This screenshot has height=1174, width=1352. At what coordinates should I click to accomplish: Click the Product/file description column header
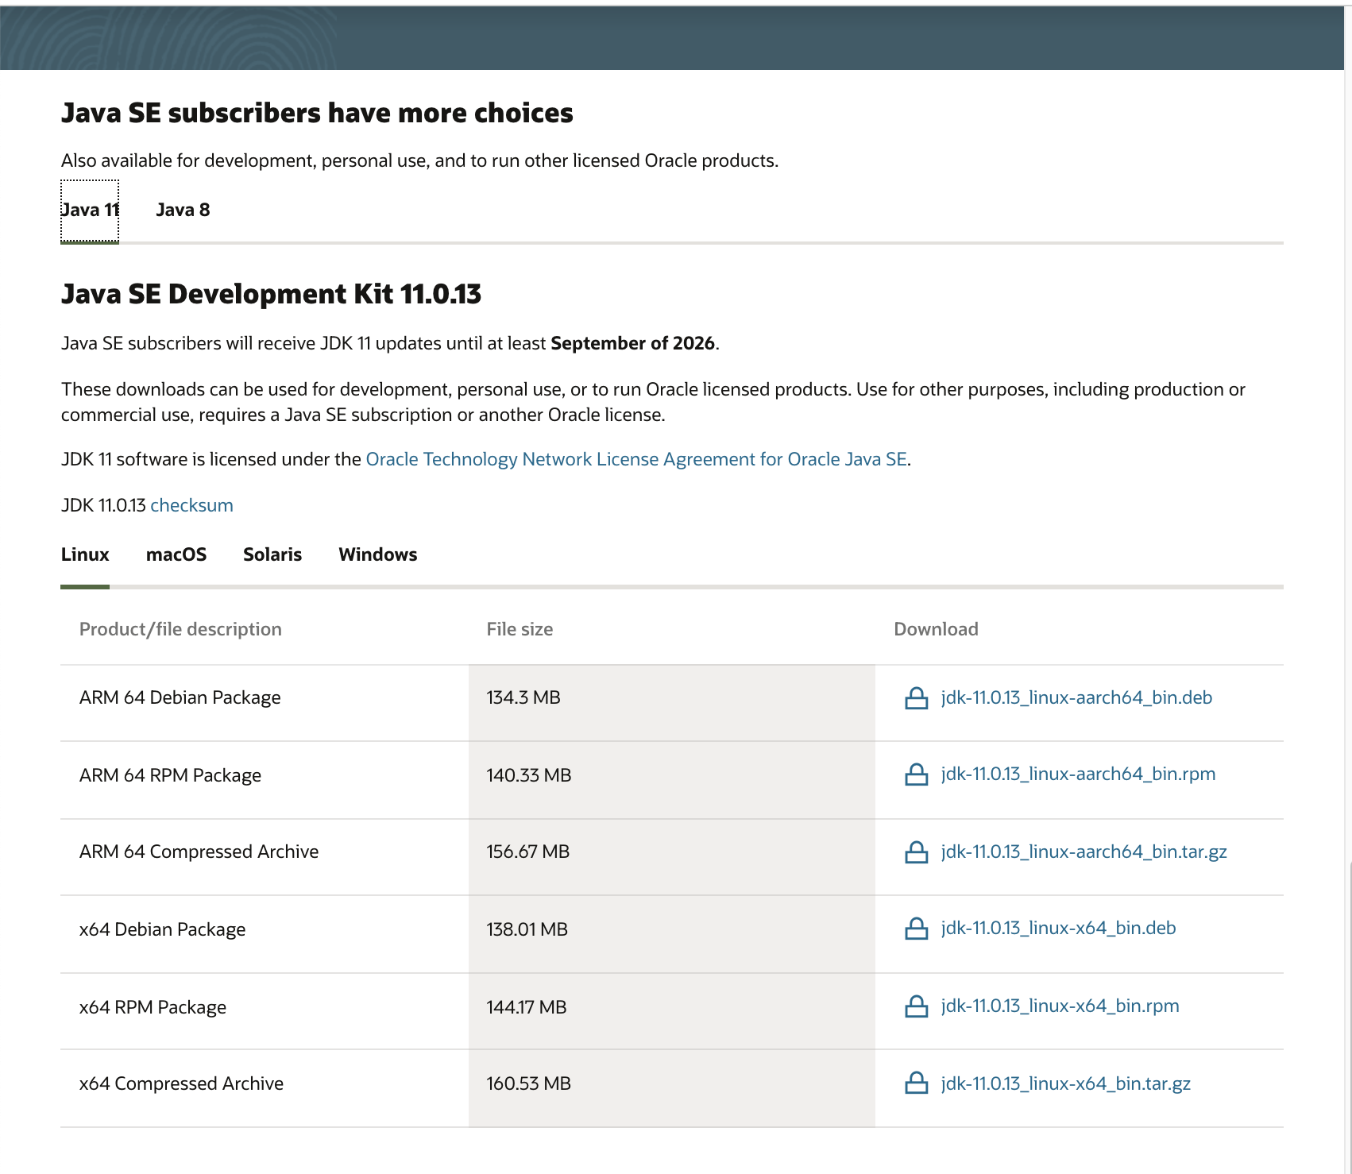pos(180,629)
